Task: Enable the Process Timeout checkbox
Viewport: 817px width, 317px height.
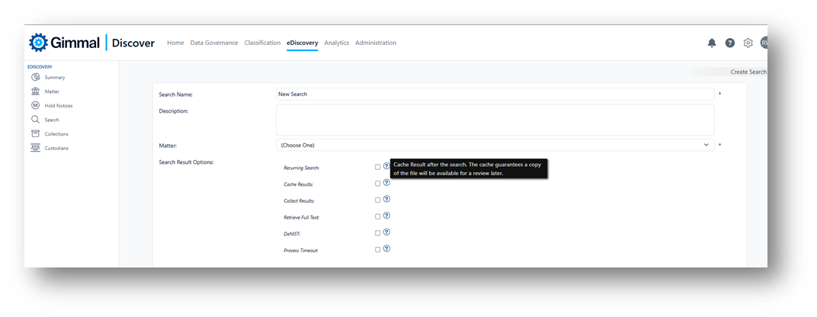Action: pyautogui.click(x=377, y=249)
